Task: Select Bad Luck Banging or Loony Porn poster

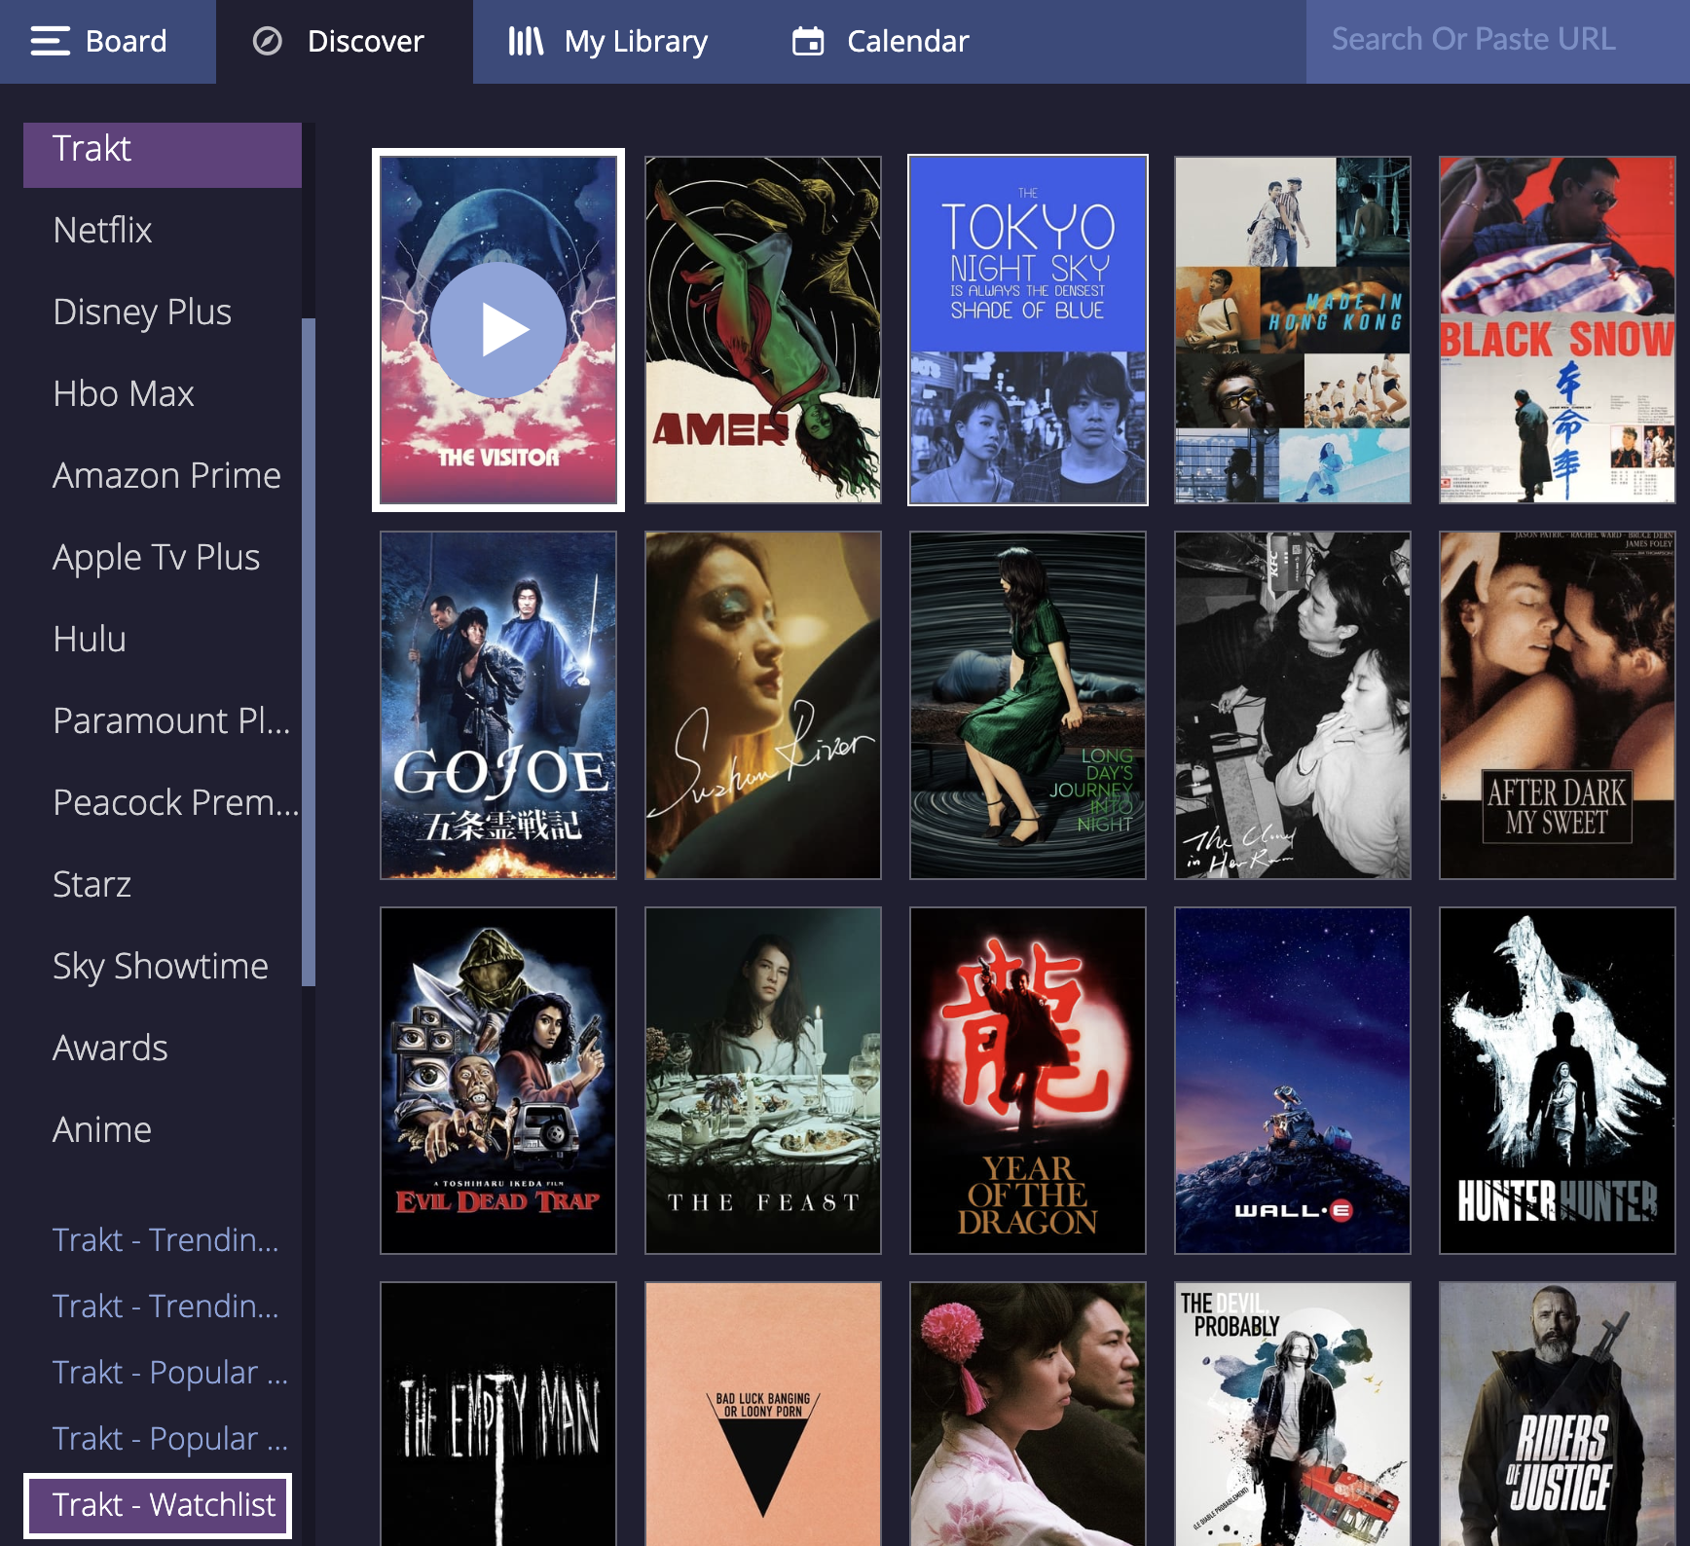Action: pos(763,1414)
